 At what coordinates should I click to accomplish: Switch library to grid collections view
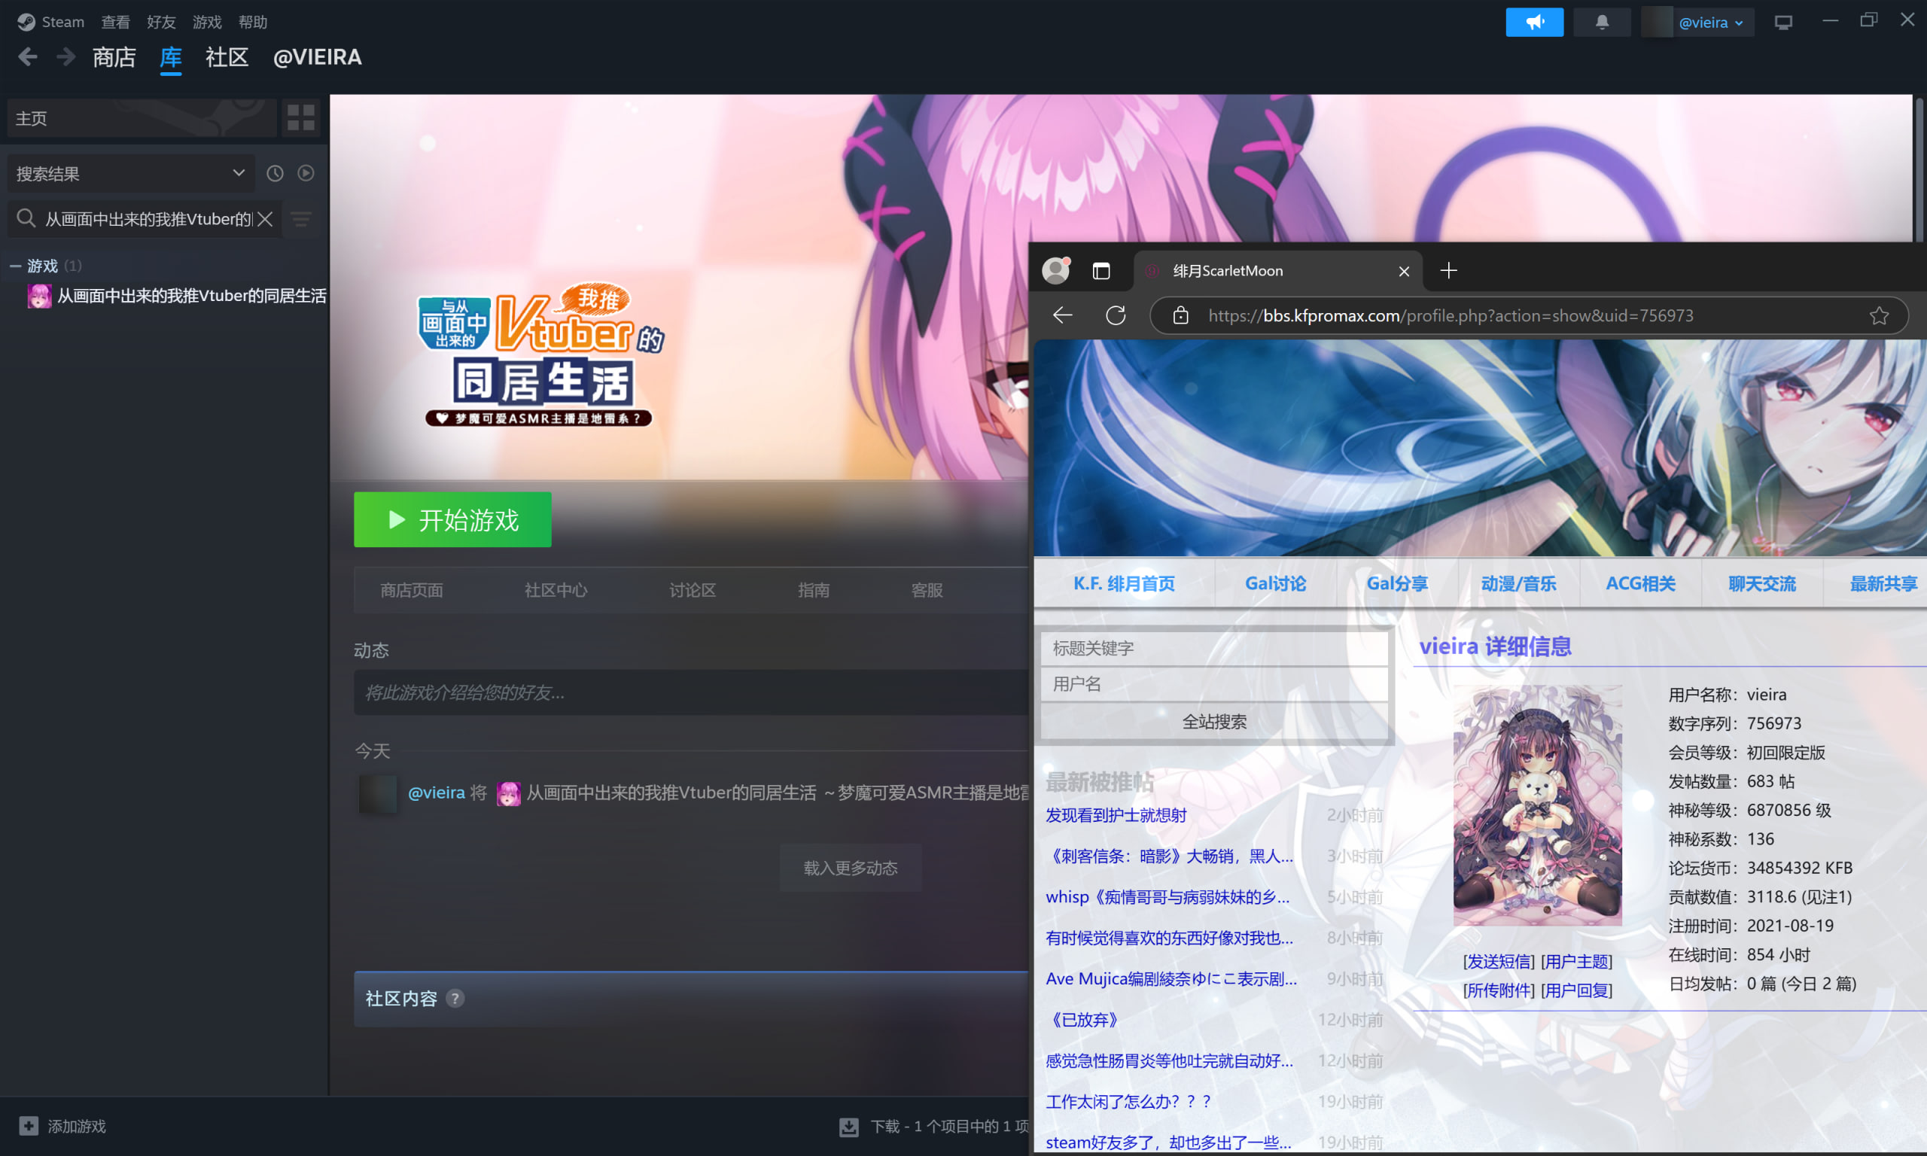tap(300, 117)
